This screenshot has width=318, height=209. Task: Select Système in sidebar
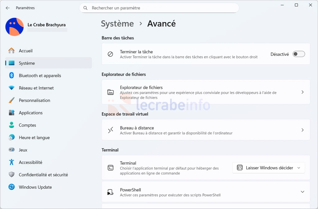pyautogui.click(x=48, y=63)
